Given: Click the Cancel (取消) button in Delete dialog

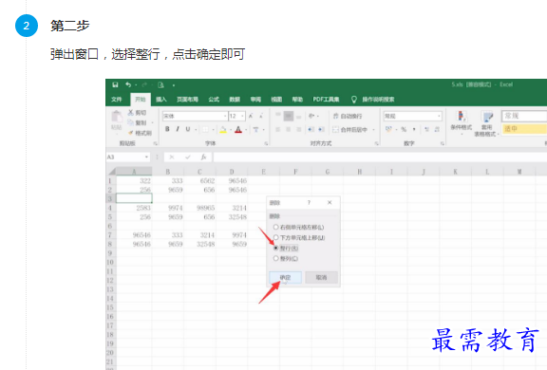Looking at the screenshot, I should (321, 277).
